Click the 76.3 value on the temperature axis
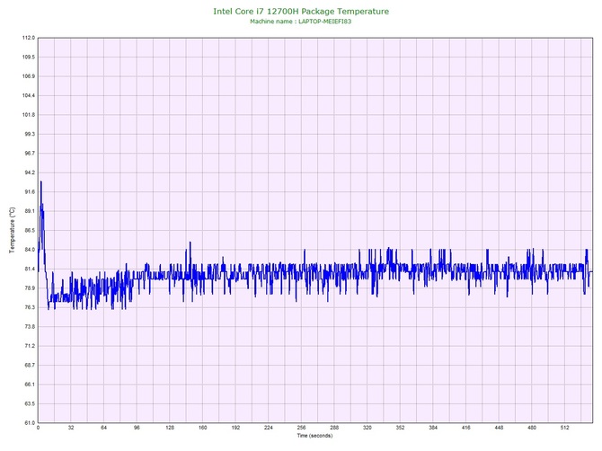Image resolution: width=602 pixels, height=451 pixels. (29, 307)
